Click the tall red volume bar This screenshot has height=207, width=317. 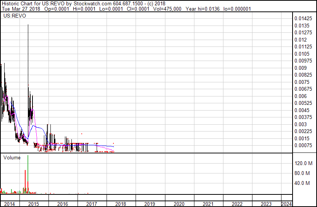25,181
